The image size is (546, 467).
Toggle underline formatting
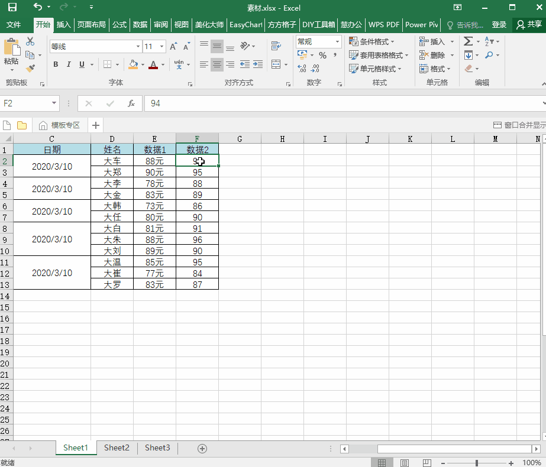tap(82, 64)
